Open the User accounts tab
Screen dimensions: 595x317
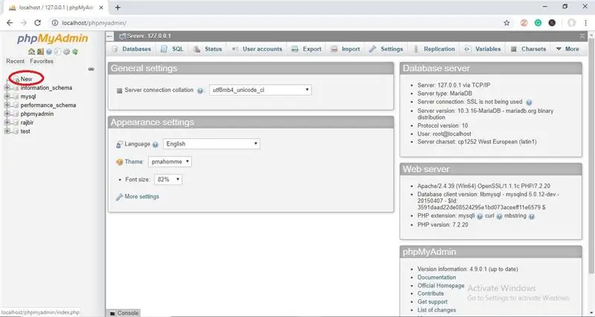(x=257, y=49)
